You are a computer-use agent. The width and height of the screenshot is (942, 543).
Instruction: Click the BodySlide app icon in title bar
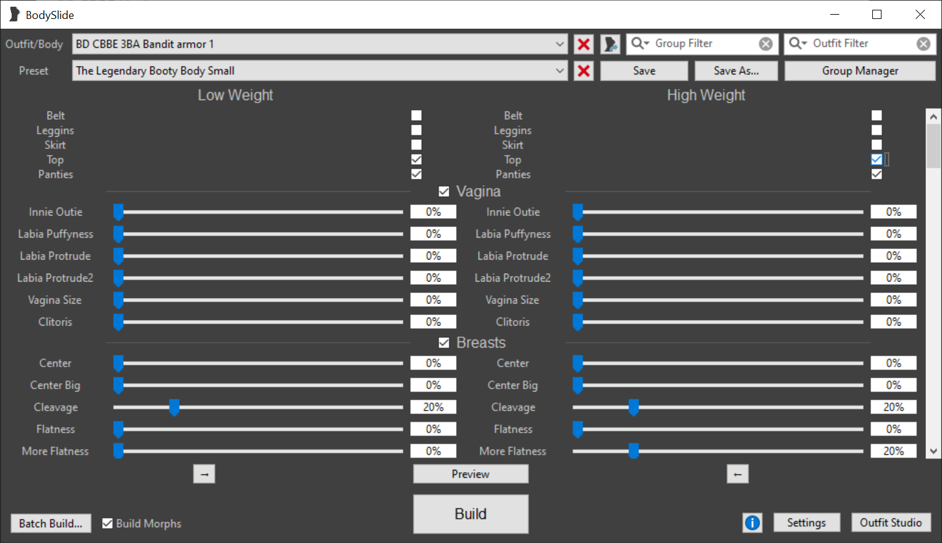coord(14,15)
